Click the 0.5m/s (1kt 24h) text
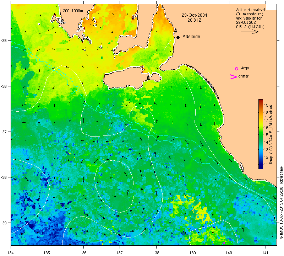Screen dimensions: 284x256 point(250,27)
